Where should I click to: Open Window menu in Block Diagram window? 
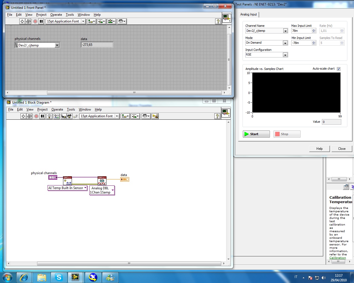pos(85,109)
